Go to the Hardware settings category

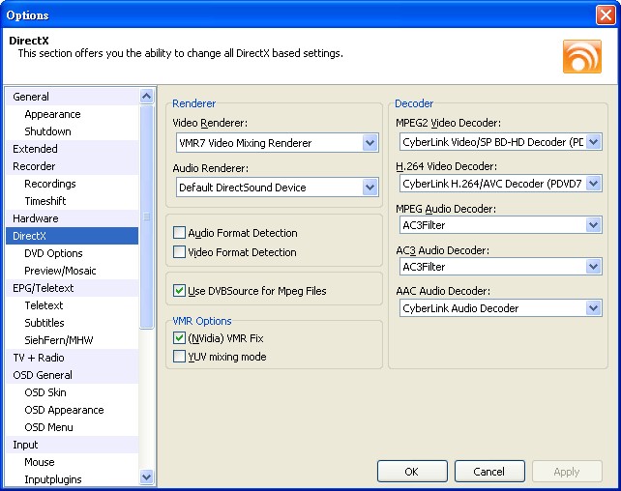36,218
